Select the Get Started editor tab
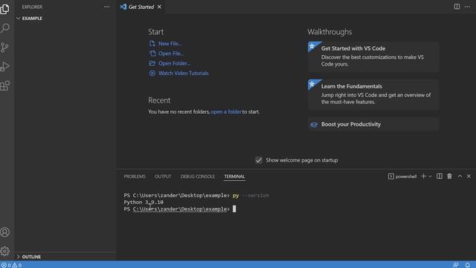 click(141, 7)
